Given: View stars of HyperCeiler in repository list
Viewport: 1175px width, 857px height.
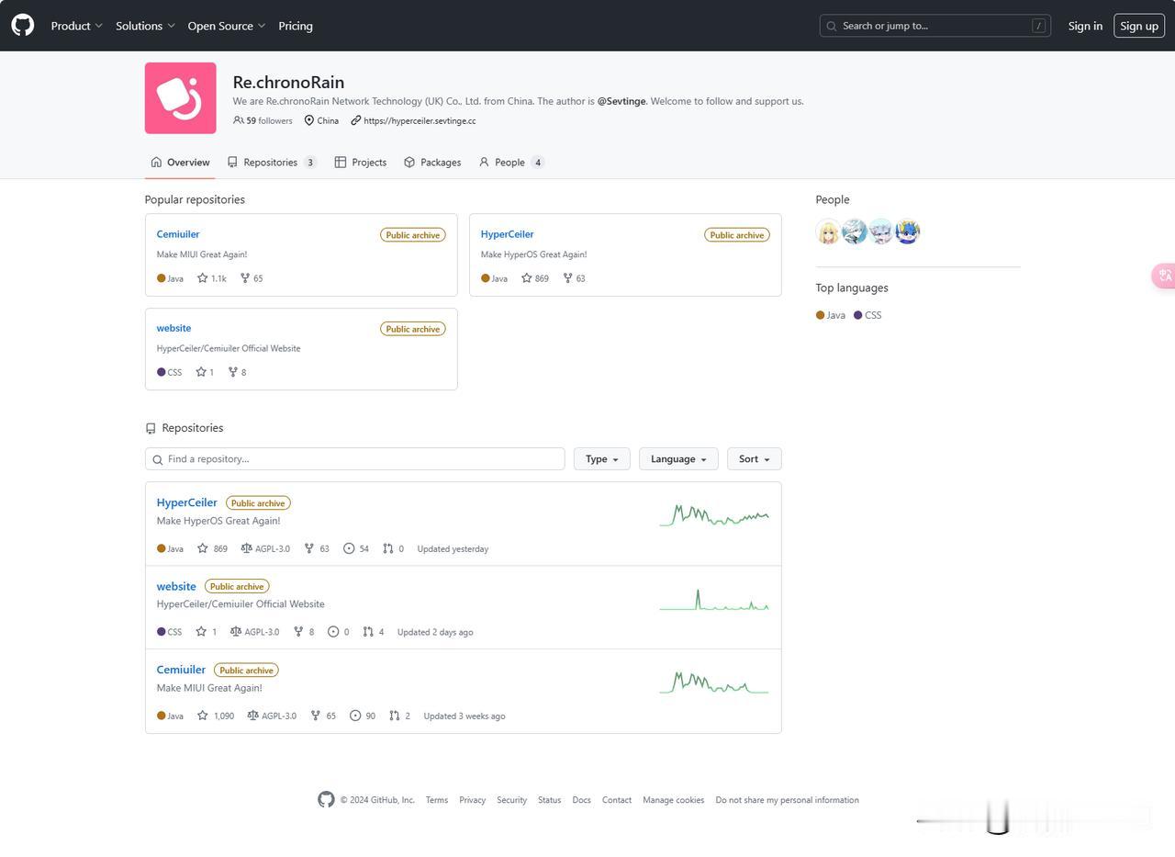Looking at the screenshot, I should 212,548.
